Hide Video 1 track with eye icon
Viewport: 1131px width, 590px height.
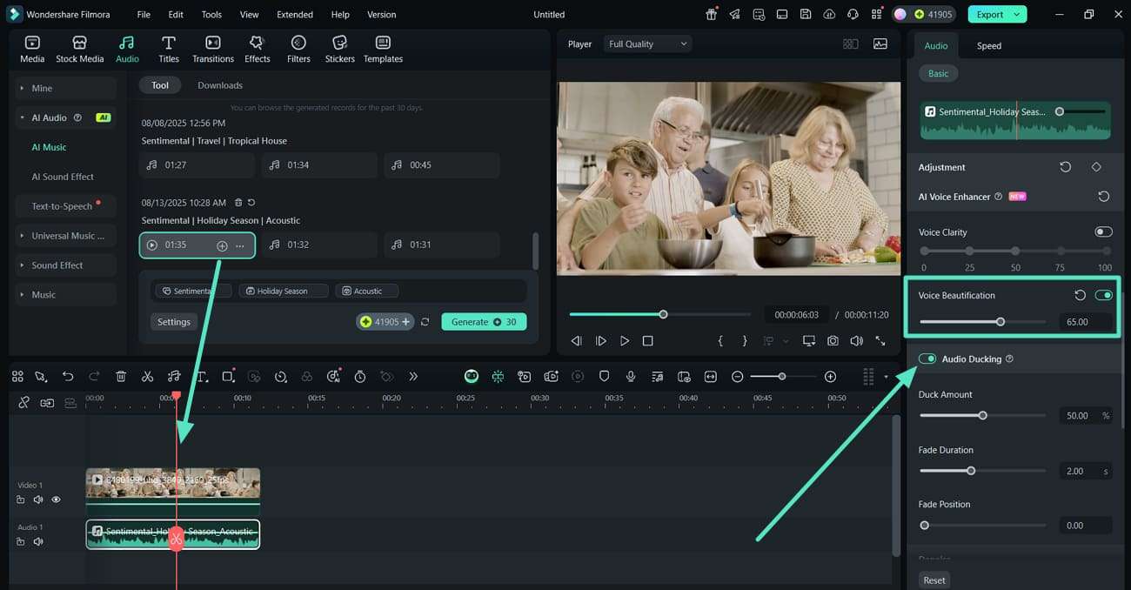click(56, 499)
